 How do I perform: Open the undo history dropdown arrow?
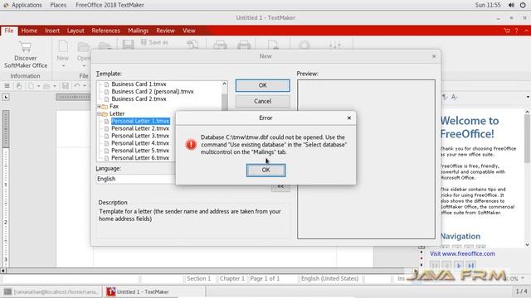click(x=85, y=86)
